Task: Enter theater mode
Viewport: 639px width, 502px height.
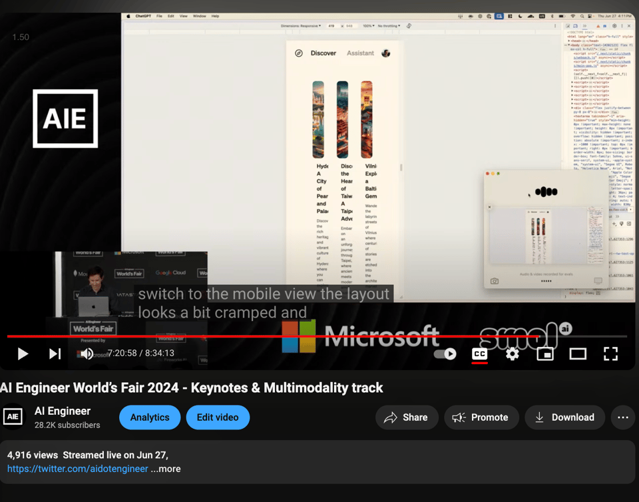Action: 578,354
